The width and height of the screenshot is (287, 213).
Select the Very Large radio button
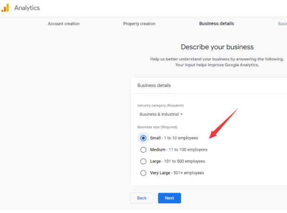click(143, 173)
